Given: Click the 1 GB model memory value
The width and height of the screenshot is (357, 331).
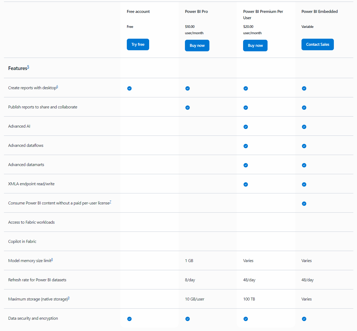Looking at the screenshot, I should (189, 261).
